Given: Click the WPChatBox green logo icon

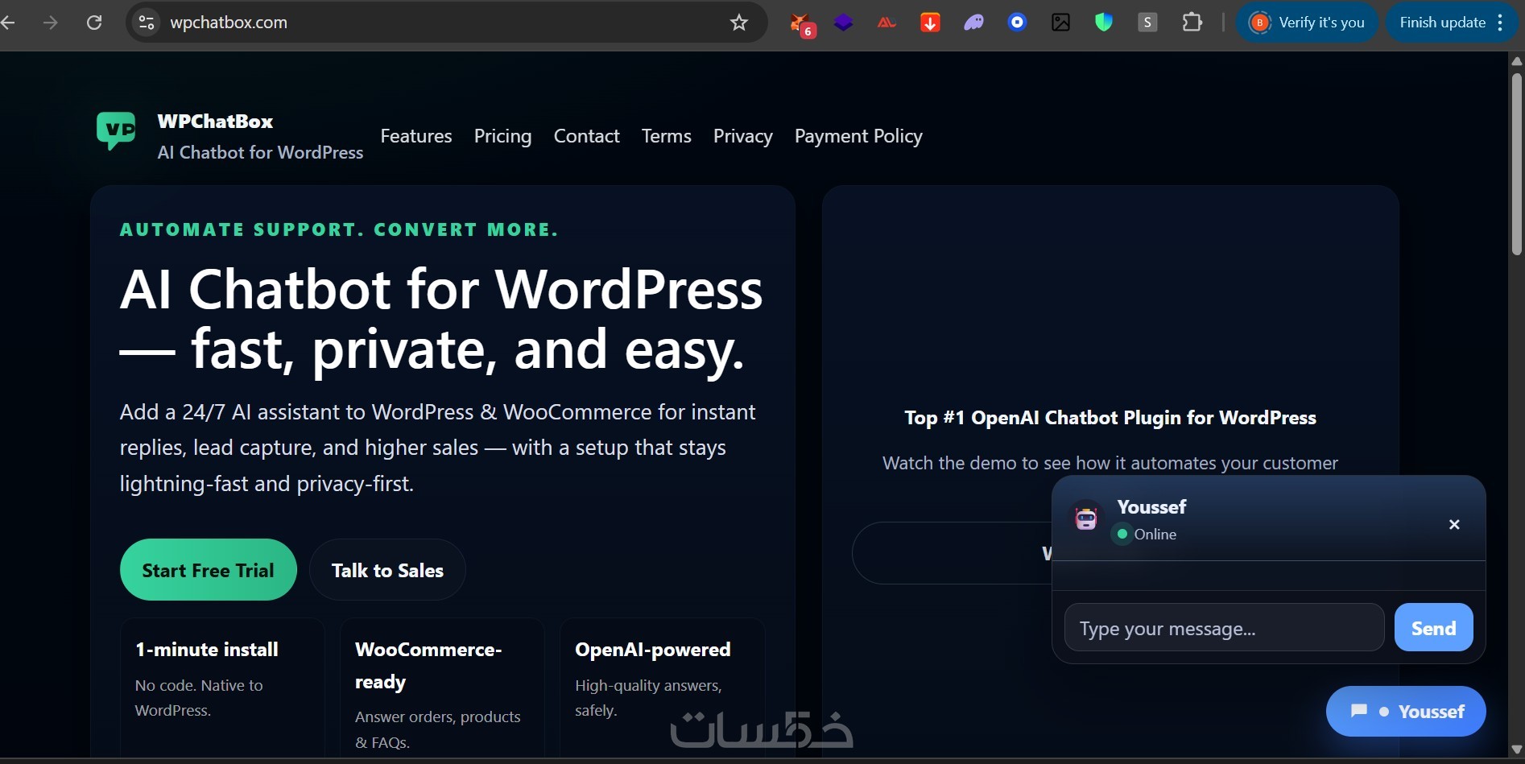Looking at the screenshot, I should pyautogui.click(x=116, y=130).
